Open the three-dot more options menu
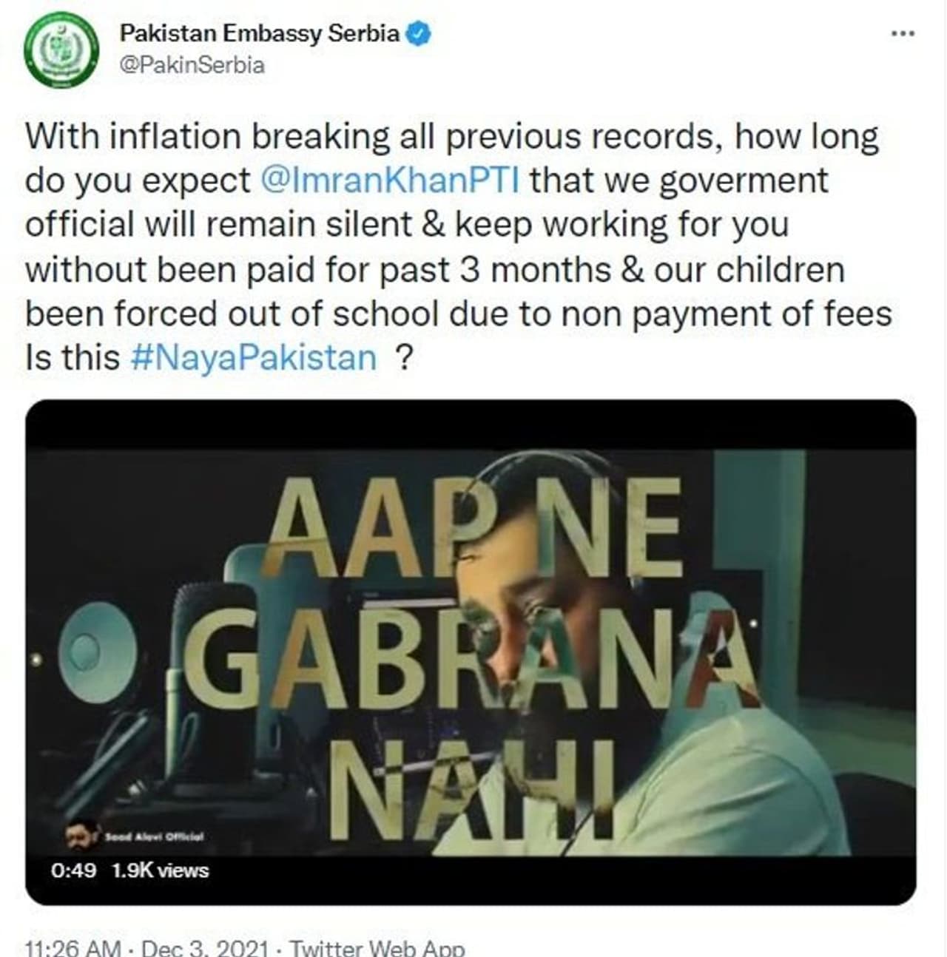947x957 pixels. point(903,33)
